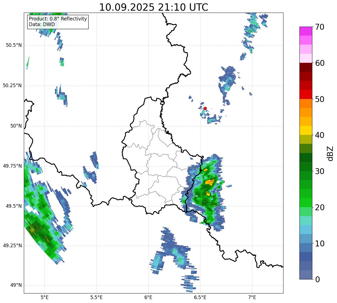
Task: Click the 5.5°E longitude label
Action: pos(96,297)
